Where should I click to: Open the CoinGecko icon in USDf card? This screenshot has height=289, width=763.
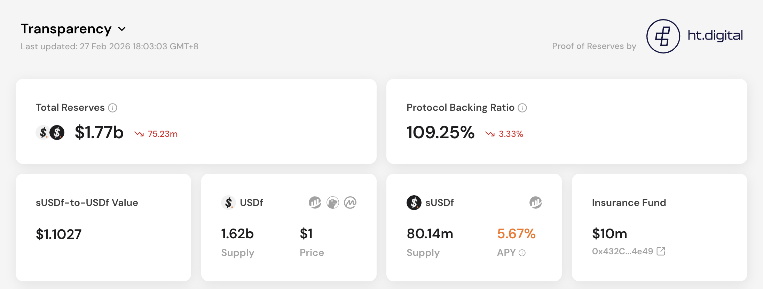[x=332, y=203]
